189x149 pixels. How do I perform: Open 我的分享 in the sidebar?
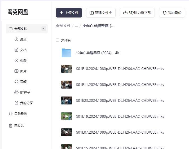[x=27, y=103]
